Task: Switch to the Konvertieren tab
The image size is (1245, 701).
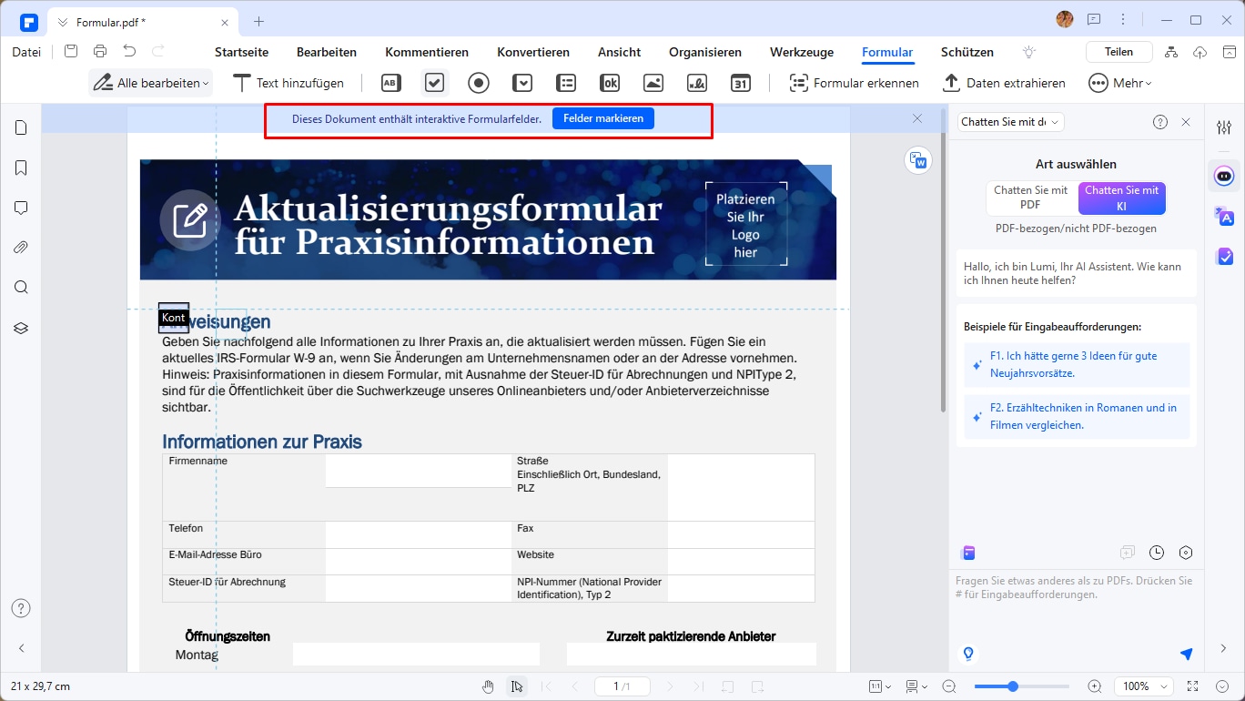Action: pyautogui.click(x=533, y=52)
